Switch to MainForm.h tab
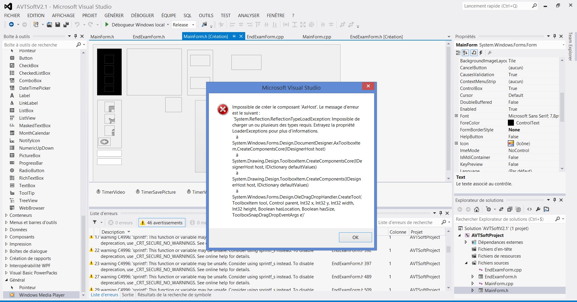The width and height of the screenshot is (577, 302). point(102,37)
